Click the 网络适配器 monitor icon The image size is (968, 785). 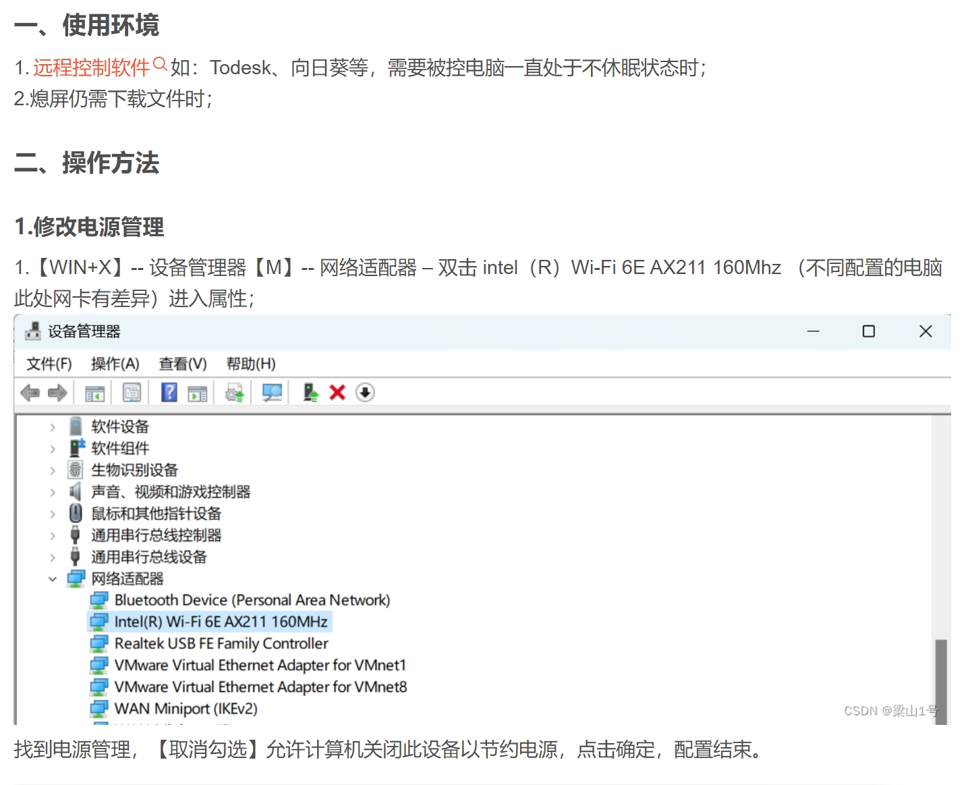pos(76,578)
